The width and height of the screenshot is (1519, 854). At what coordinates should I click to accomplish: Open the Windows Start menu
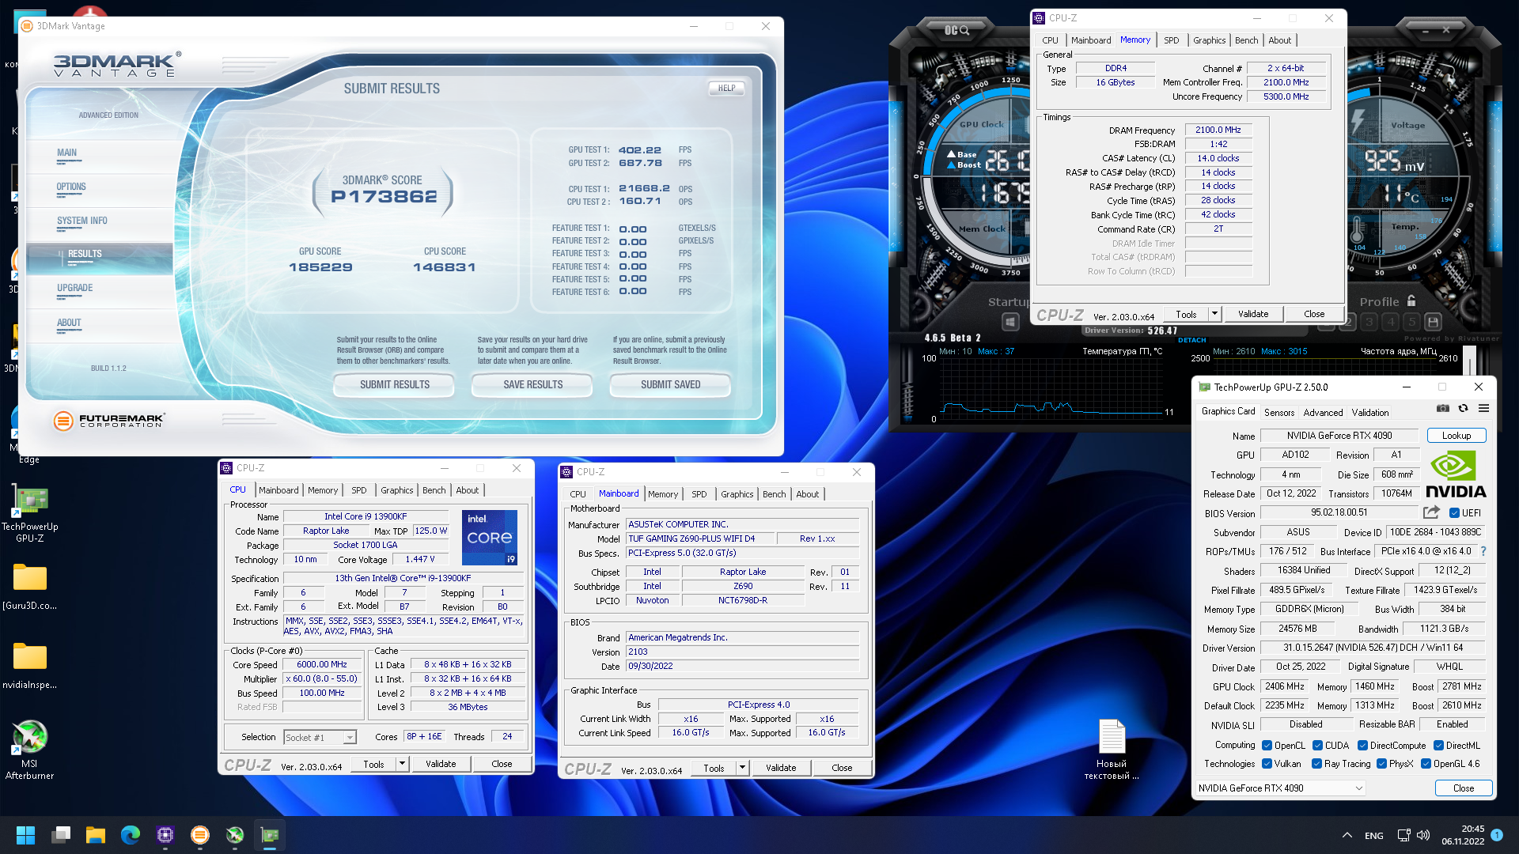pyautogui.click(x=25, y=835)
